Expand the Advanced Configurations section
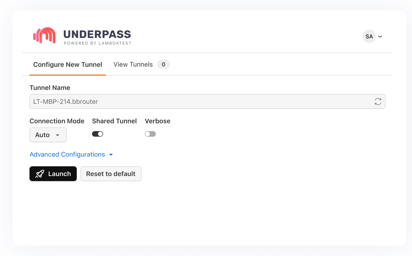Screen dimensions: 412x256 pyautogui.click(x=67, y=154)
